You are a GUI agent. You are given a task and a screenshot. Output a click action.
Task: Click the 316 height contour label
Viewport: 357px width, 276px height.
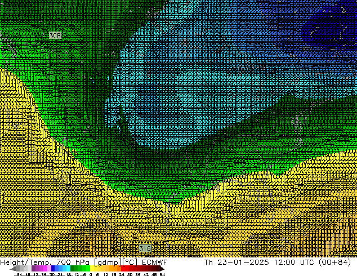click(145, 248)
